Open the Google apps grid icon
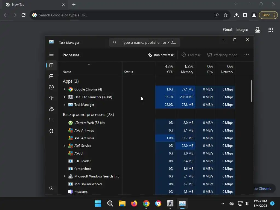Image resolution: width=280 pixels, height=210 pixels. pos(271,30)
